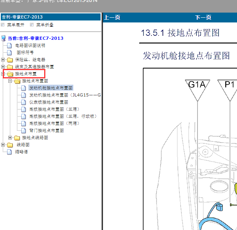Click the 吉利-帝豪EC7-2013 panel header
The height and width of the screenshot is (230, 237).
[x=50, y=17]
